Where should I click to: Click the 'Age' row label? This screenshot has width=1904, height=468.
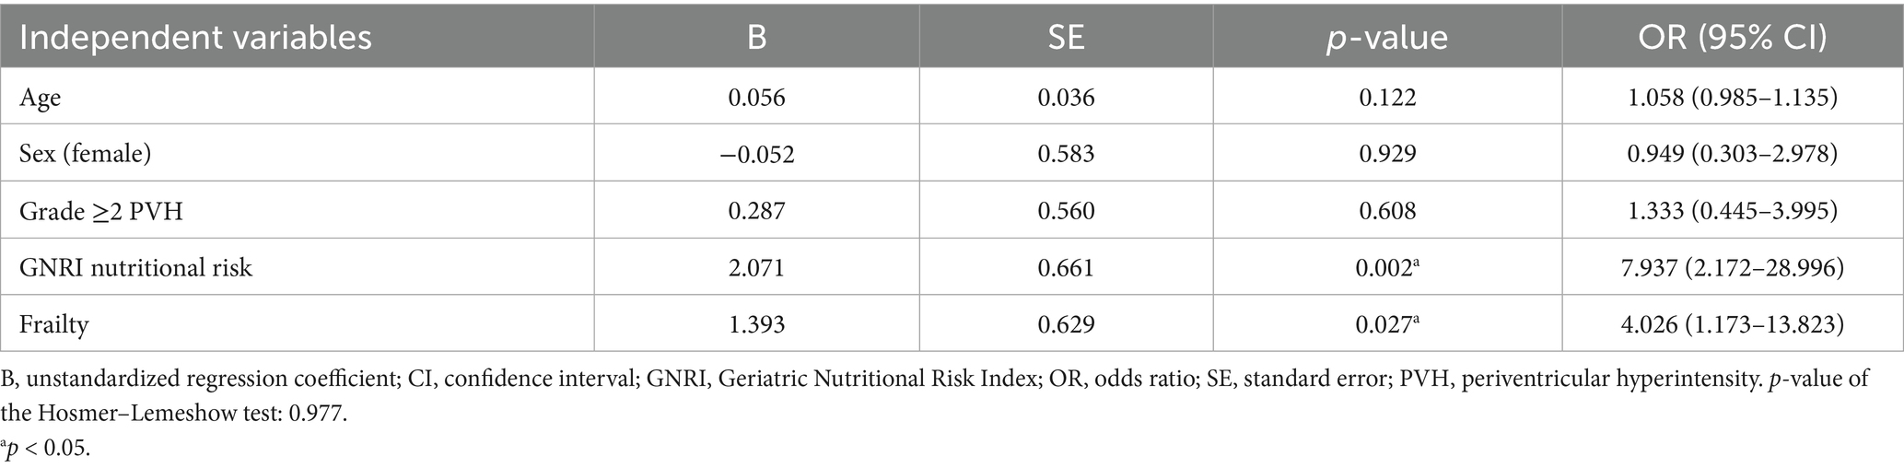pyautogui.click(x=41, y=98)
